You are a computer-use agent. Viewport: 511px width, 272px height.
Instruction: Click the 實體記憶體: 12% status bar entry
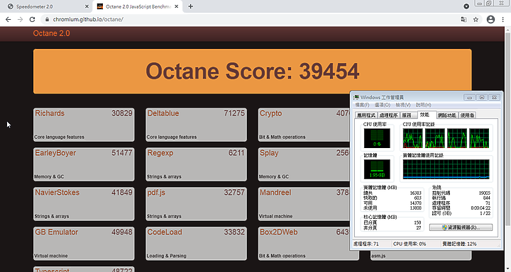pyautogui.click(x=459, y=244)
